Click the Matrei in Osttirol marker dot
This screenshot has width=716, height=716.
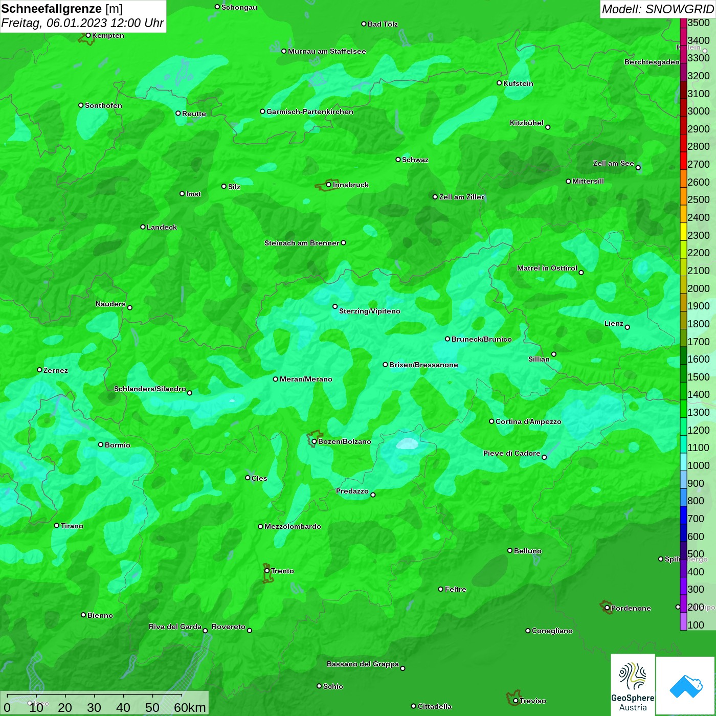click(x=581, y=273)
